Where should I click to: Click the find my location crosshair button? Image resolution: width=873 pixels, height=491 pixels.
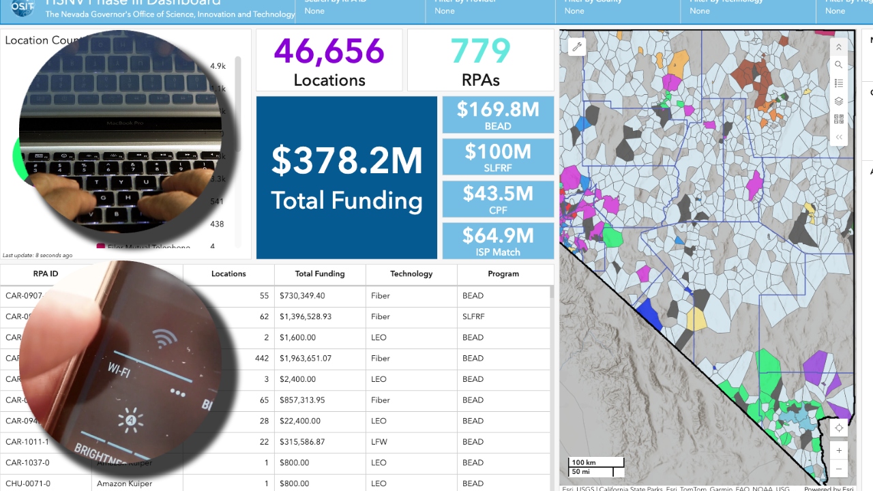coord(839,428)
